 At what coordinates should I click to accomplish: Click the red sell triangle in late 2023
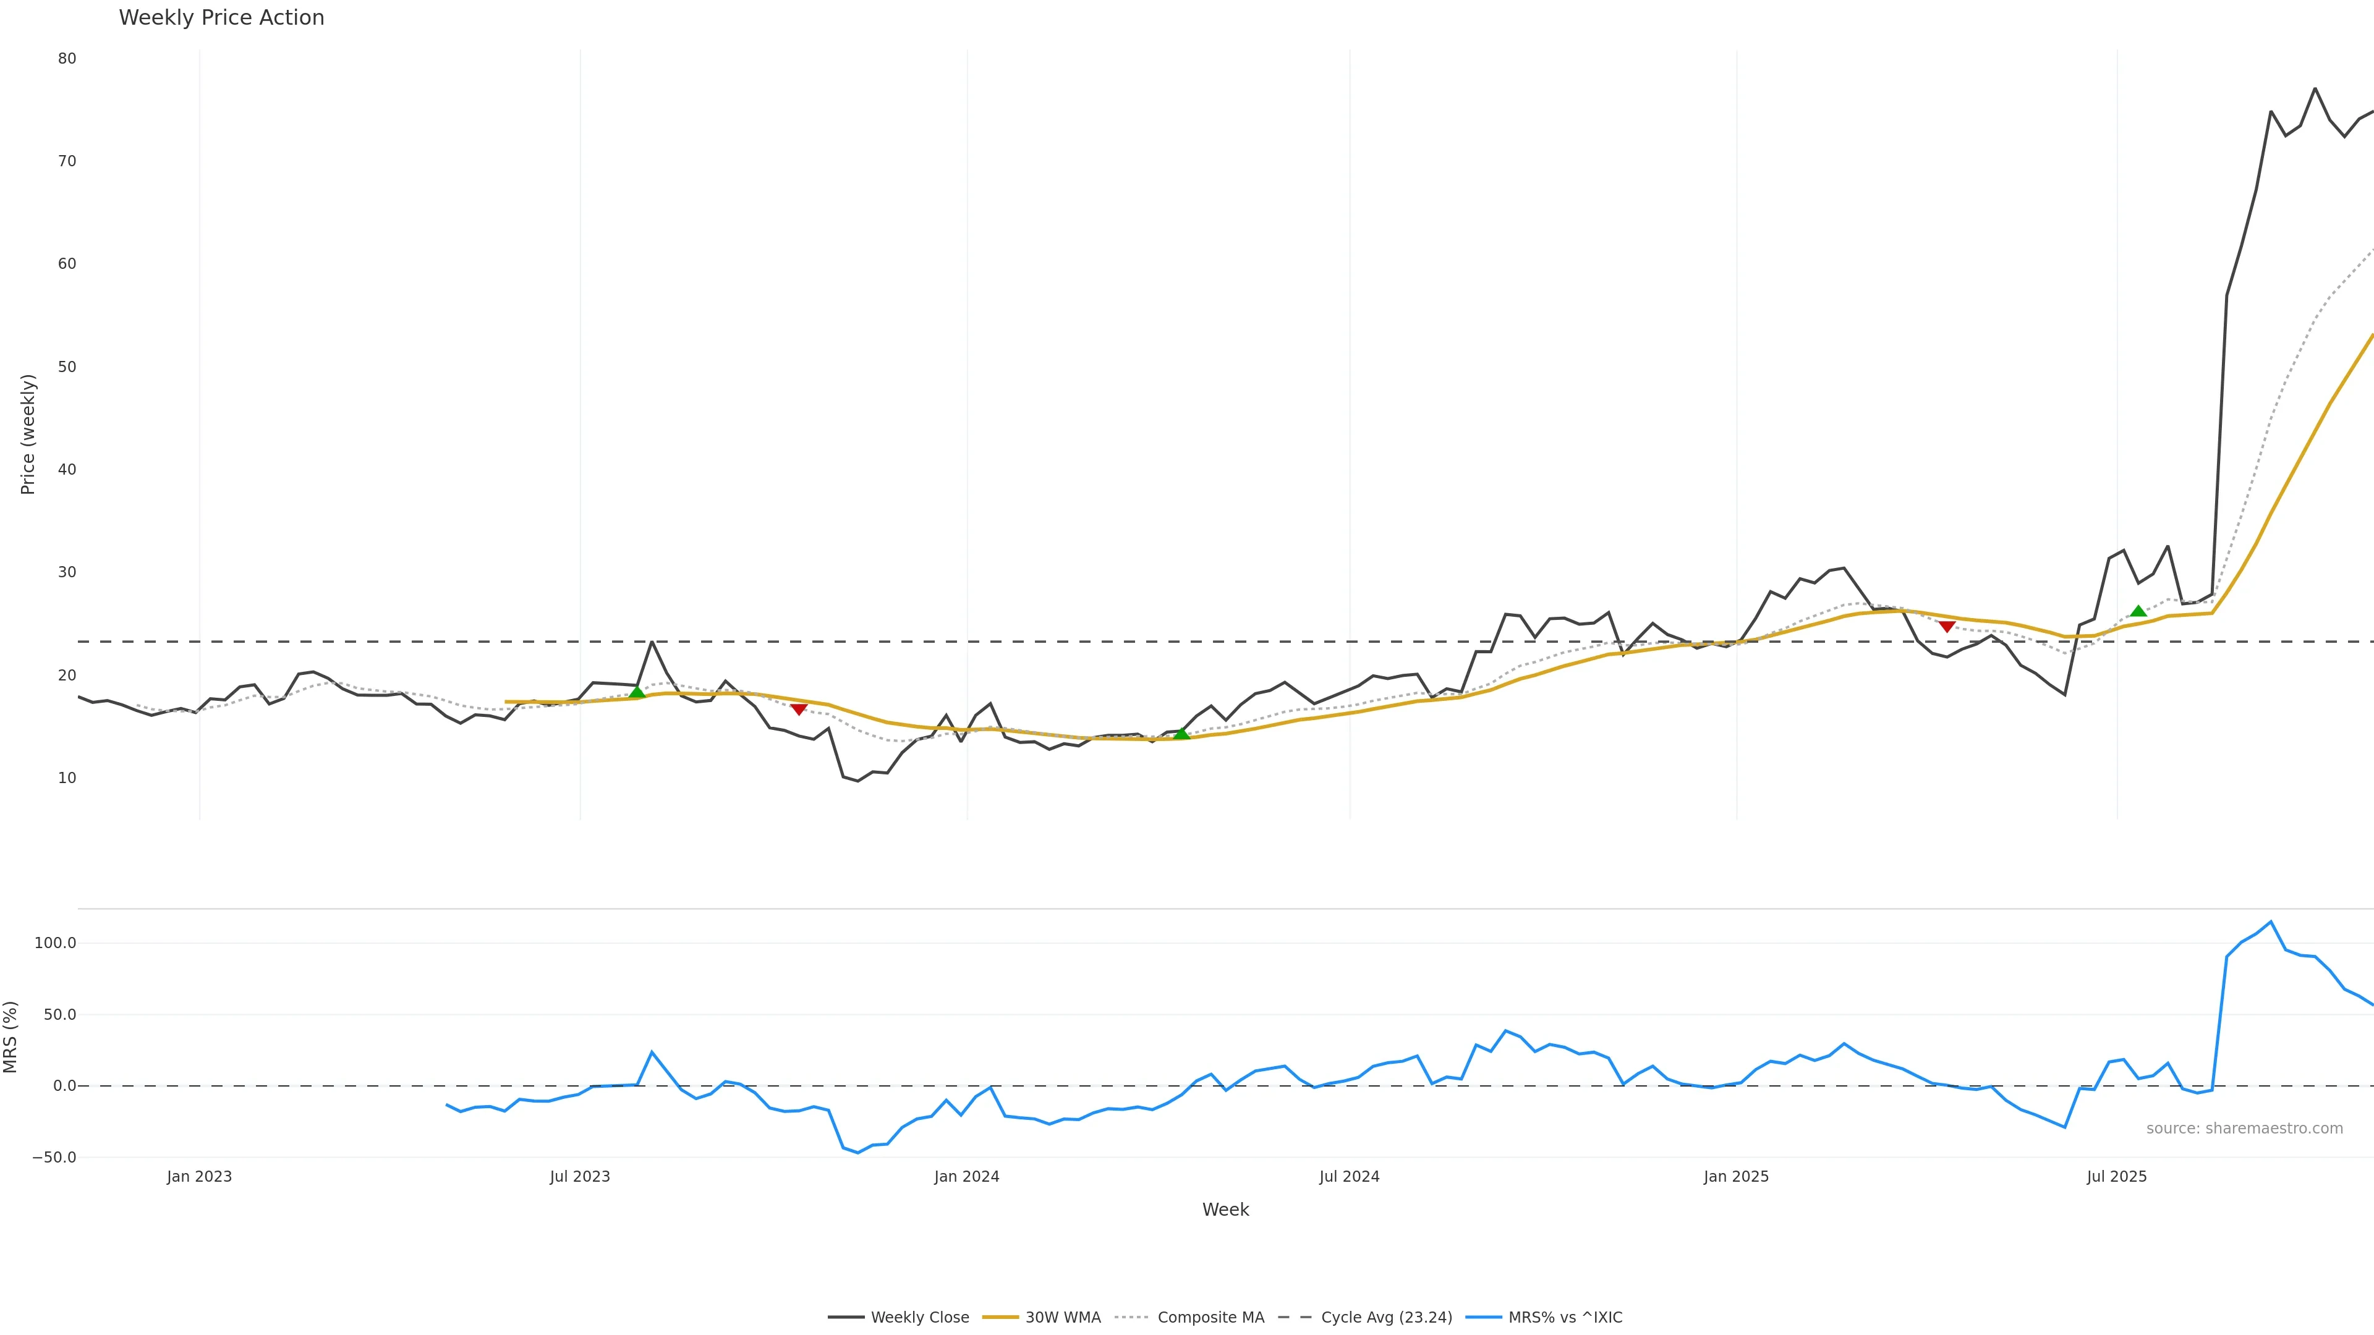pyautogui.click(x=799, y=710)
